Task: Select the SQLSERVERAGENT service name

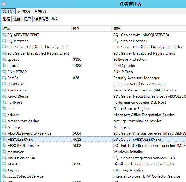Action: point(23,35)
